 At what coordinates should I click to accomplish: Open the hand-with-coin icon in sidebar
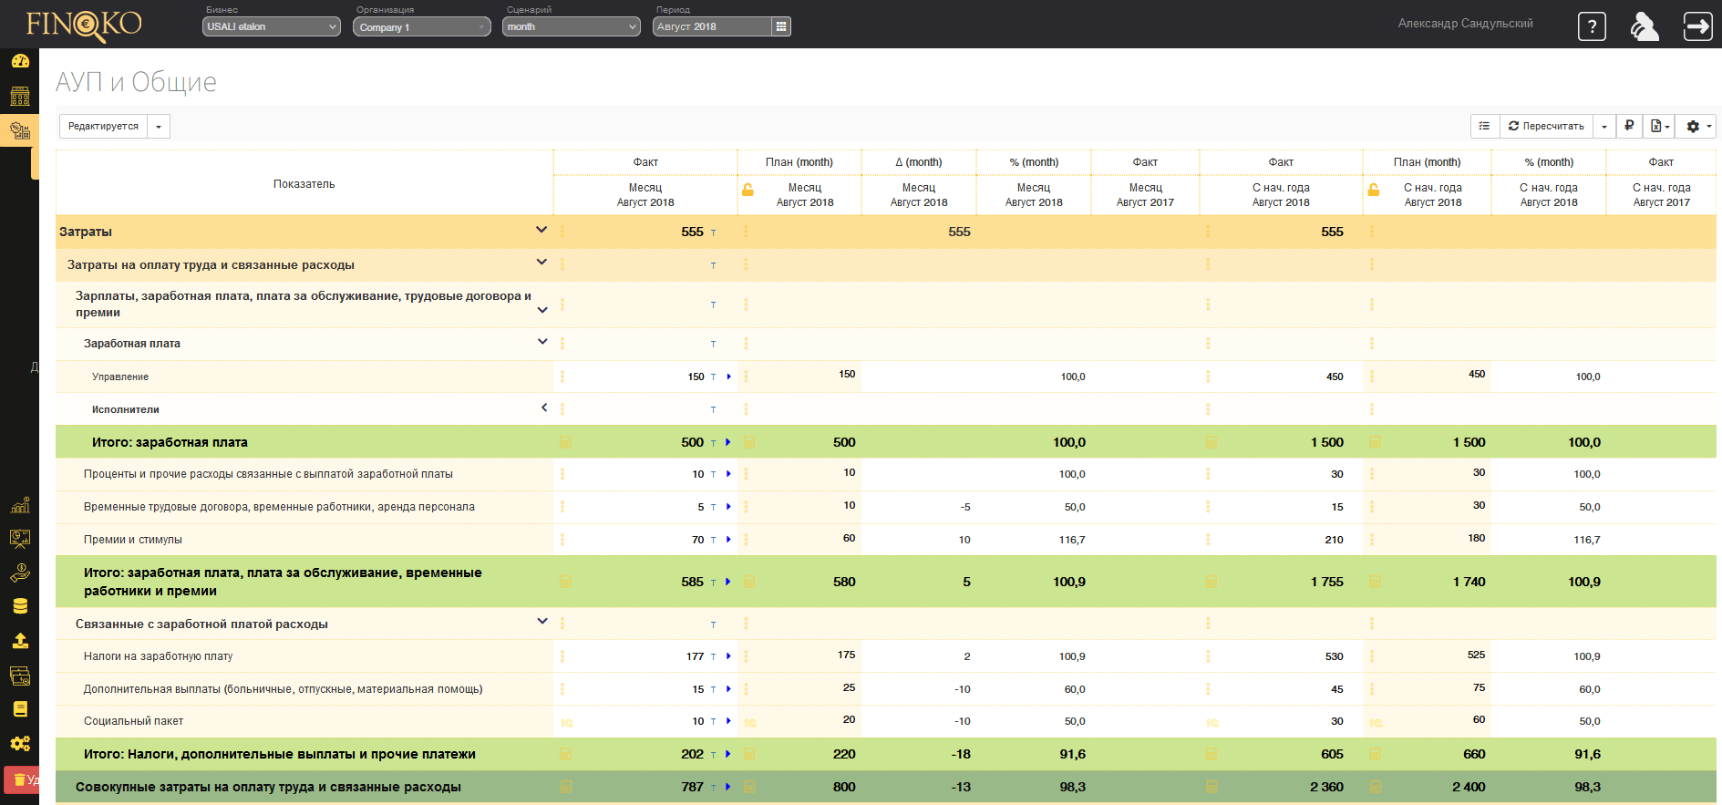[x=19, y=573]
